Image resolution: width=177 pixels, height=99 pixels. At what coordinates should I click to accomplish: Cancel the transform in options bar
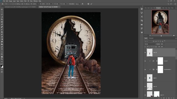click(88, 4)
